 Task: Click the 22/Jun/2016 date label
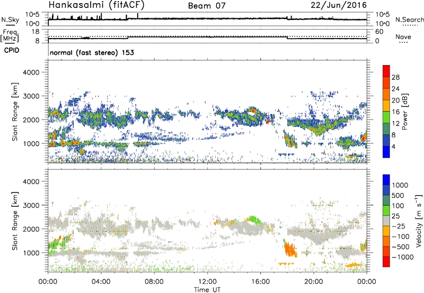pyautogui.click(x=339, y=5)
